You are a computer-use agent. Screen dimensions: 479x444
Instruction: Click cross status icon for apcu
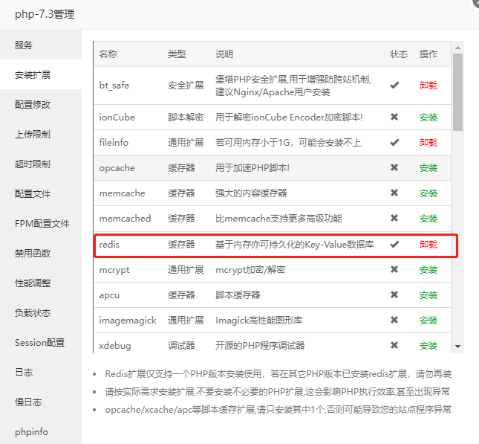coord(394,295)
